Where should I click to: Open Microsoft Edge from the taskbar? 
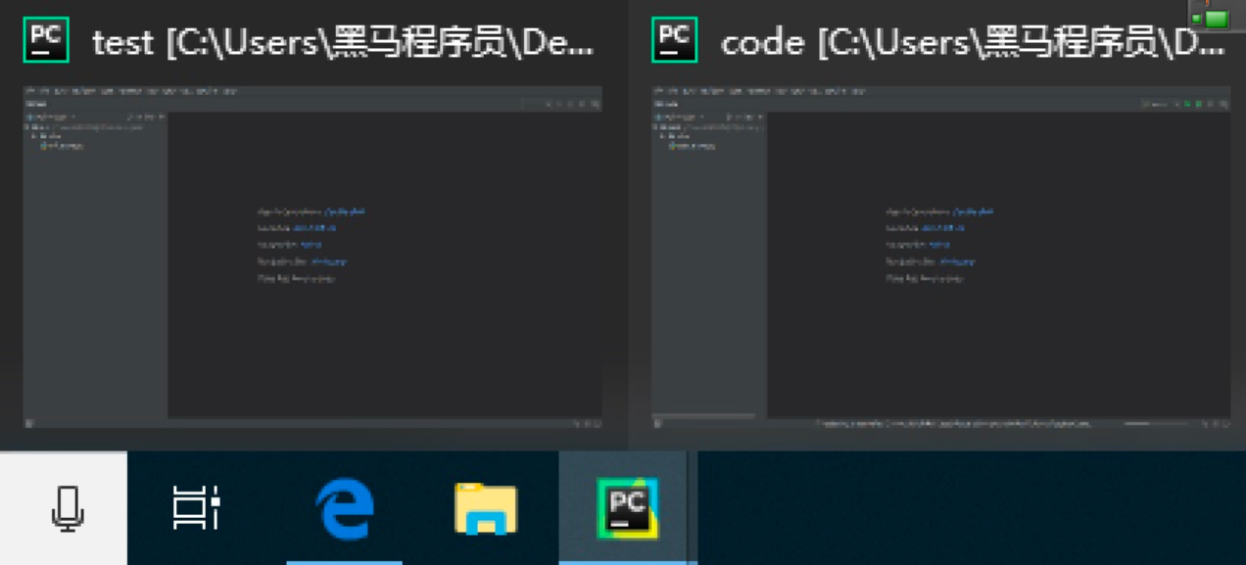(344, 507)
